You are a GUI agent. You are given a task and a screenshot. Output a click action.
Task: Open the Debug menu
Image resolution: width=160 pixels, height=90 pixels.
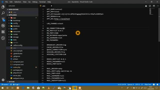tap(35, 2)
